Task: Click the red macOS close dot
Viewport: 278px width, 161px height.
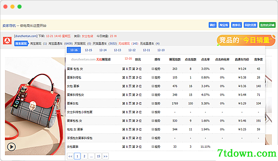Action: (5, 7)
